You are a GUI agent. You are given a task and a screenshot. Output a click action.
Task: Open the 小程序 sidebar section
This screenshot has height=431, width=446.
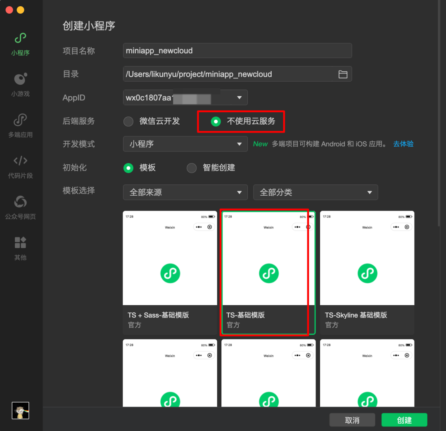point(21,45)
